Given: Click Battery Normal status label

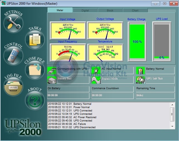Looking at the screenshot, I should [x=155, y=69].
